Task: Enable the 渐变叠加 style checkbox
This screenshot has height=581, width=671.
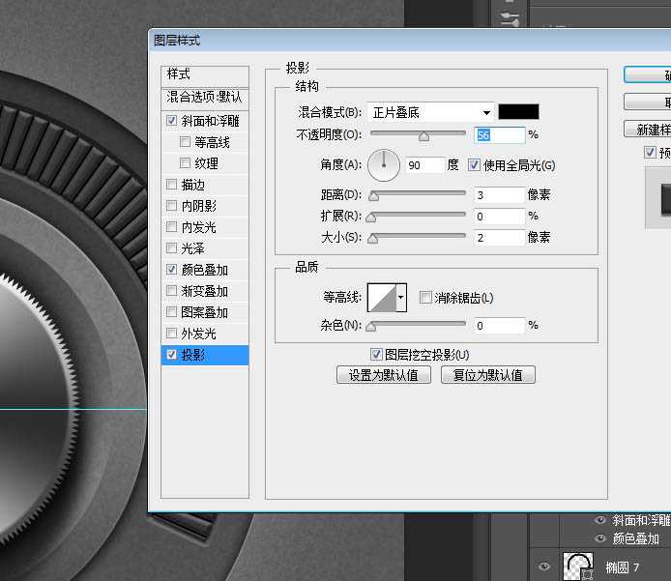Action: [x=171, y=291]
